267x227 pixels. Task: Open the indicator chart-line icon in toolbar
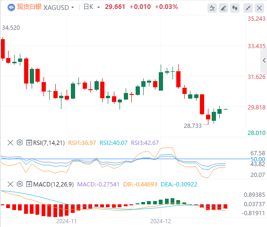point(212,8)
